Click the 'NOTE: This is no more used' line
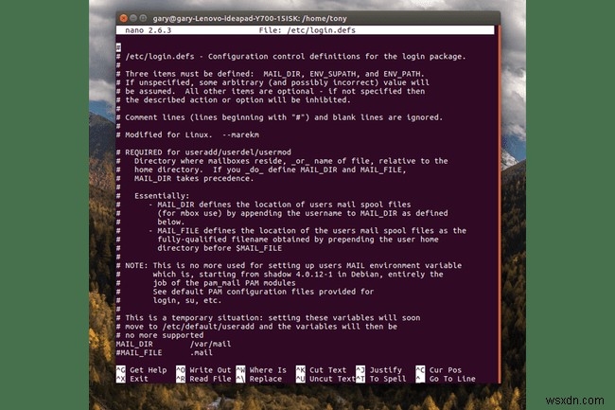 [x=289, y=266]
